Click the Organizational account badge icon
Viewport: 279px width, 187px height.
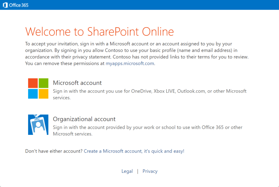pos(38,124)
